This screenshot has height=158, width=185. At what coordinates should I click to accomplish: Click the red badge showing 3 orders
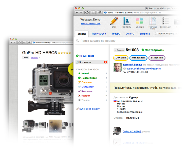pyautogui.click(x=105, y=62)
